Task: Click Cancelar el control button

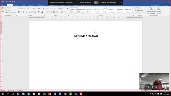Action: [85, 2]
